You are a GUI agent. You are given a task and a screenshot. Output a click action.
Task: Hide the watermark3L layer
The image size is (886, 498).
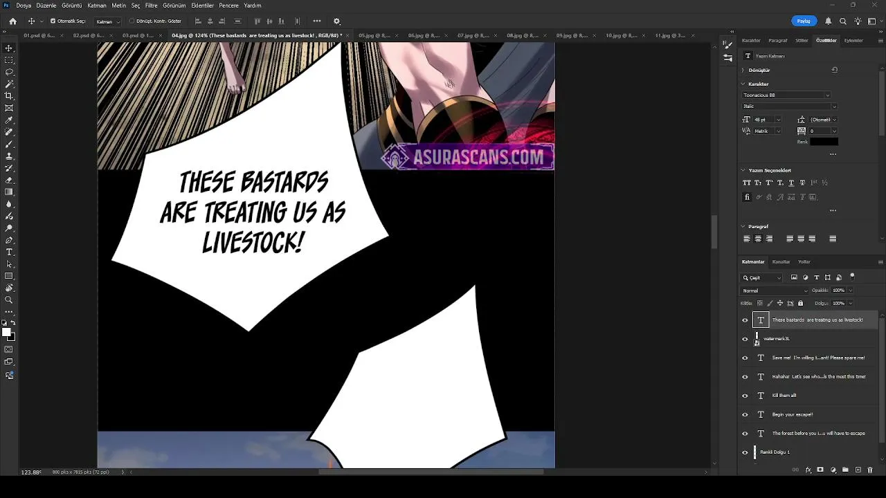pyautogui.click(x=745, y=339)
